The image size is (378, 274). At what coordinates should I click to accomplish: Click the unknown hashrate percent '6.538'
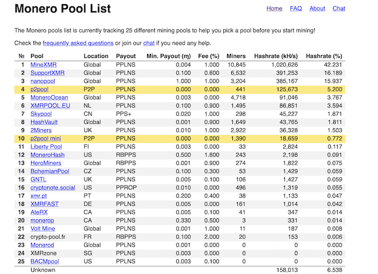(335, 270)
